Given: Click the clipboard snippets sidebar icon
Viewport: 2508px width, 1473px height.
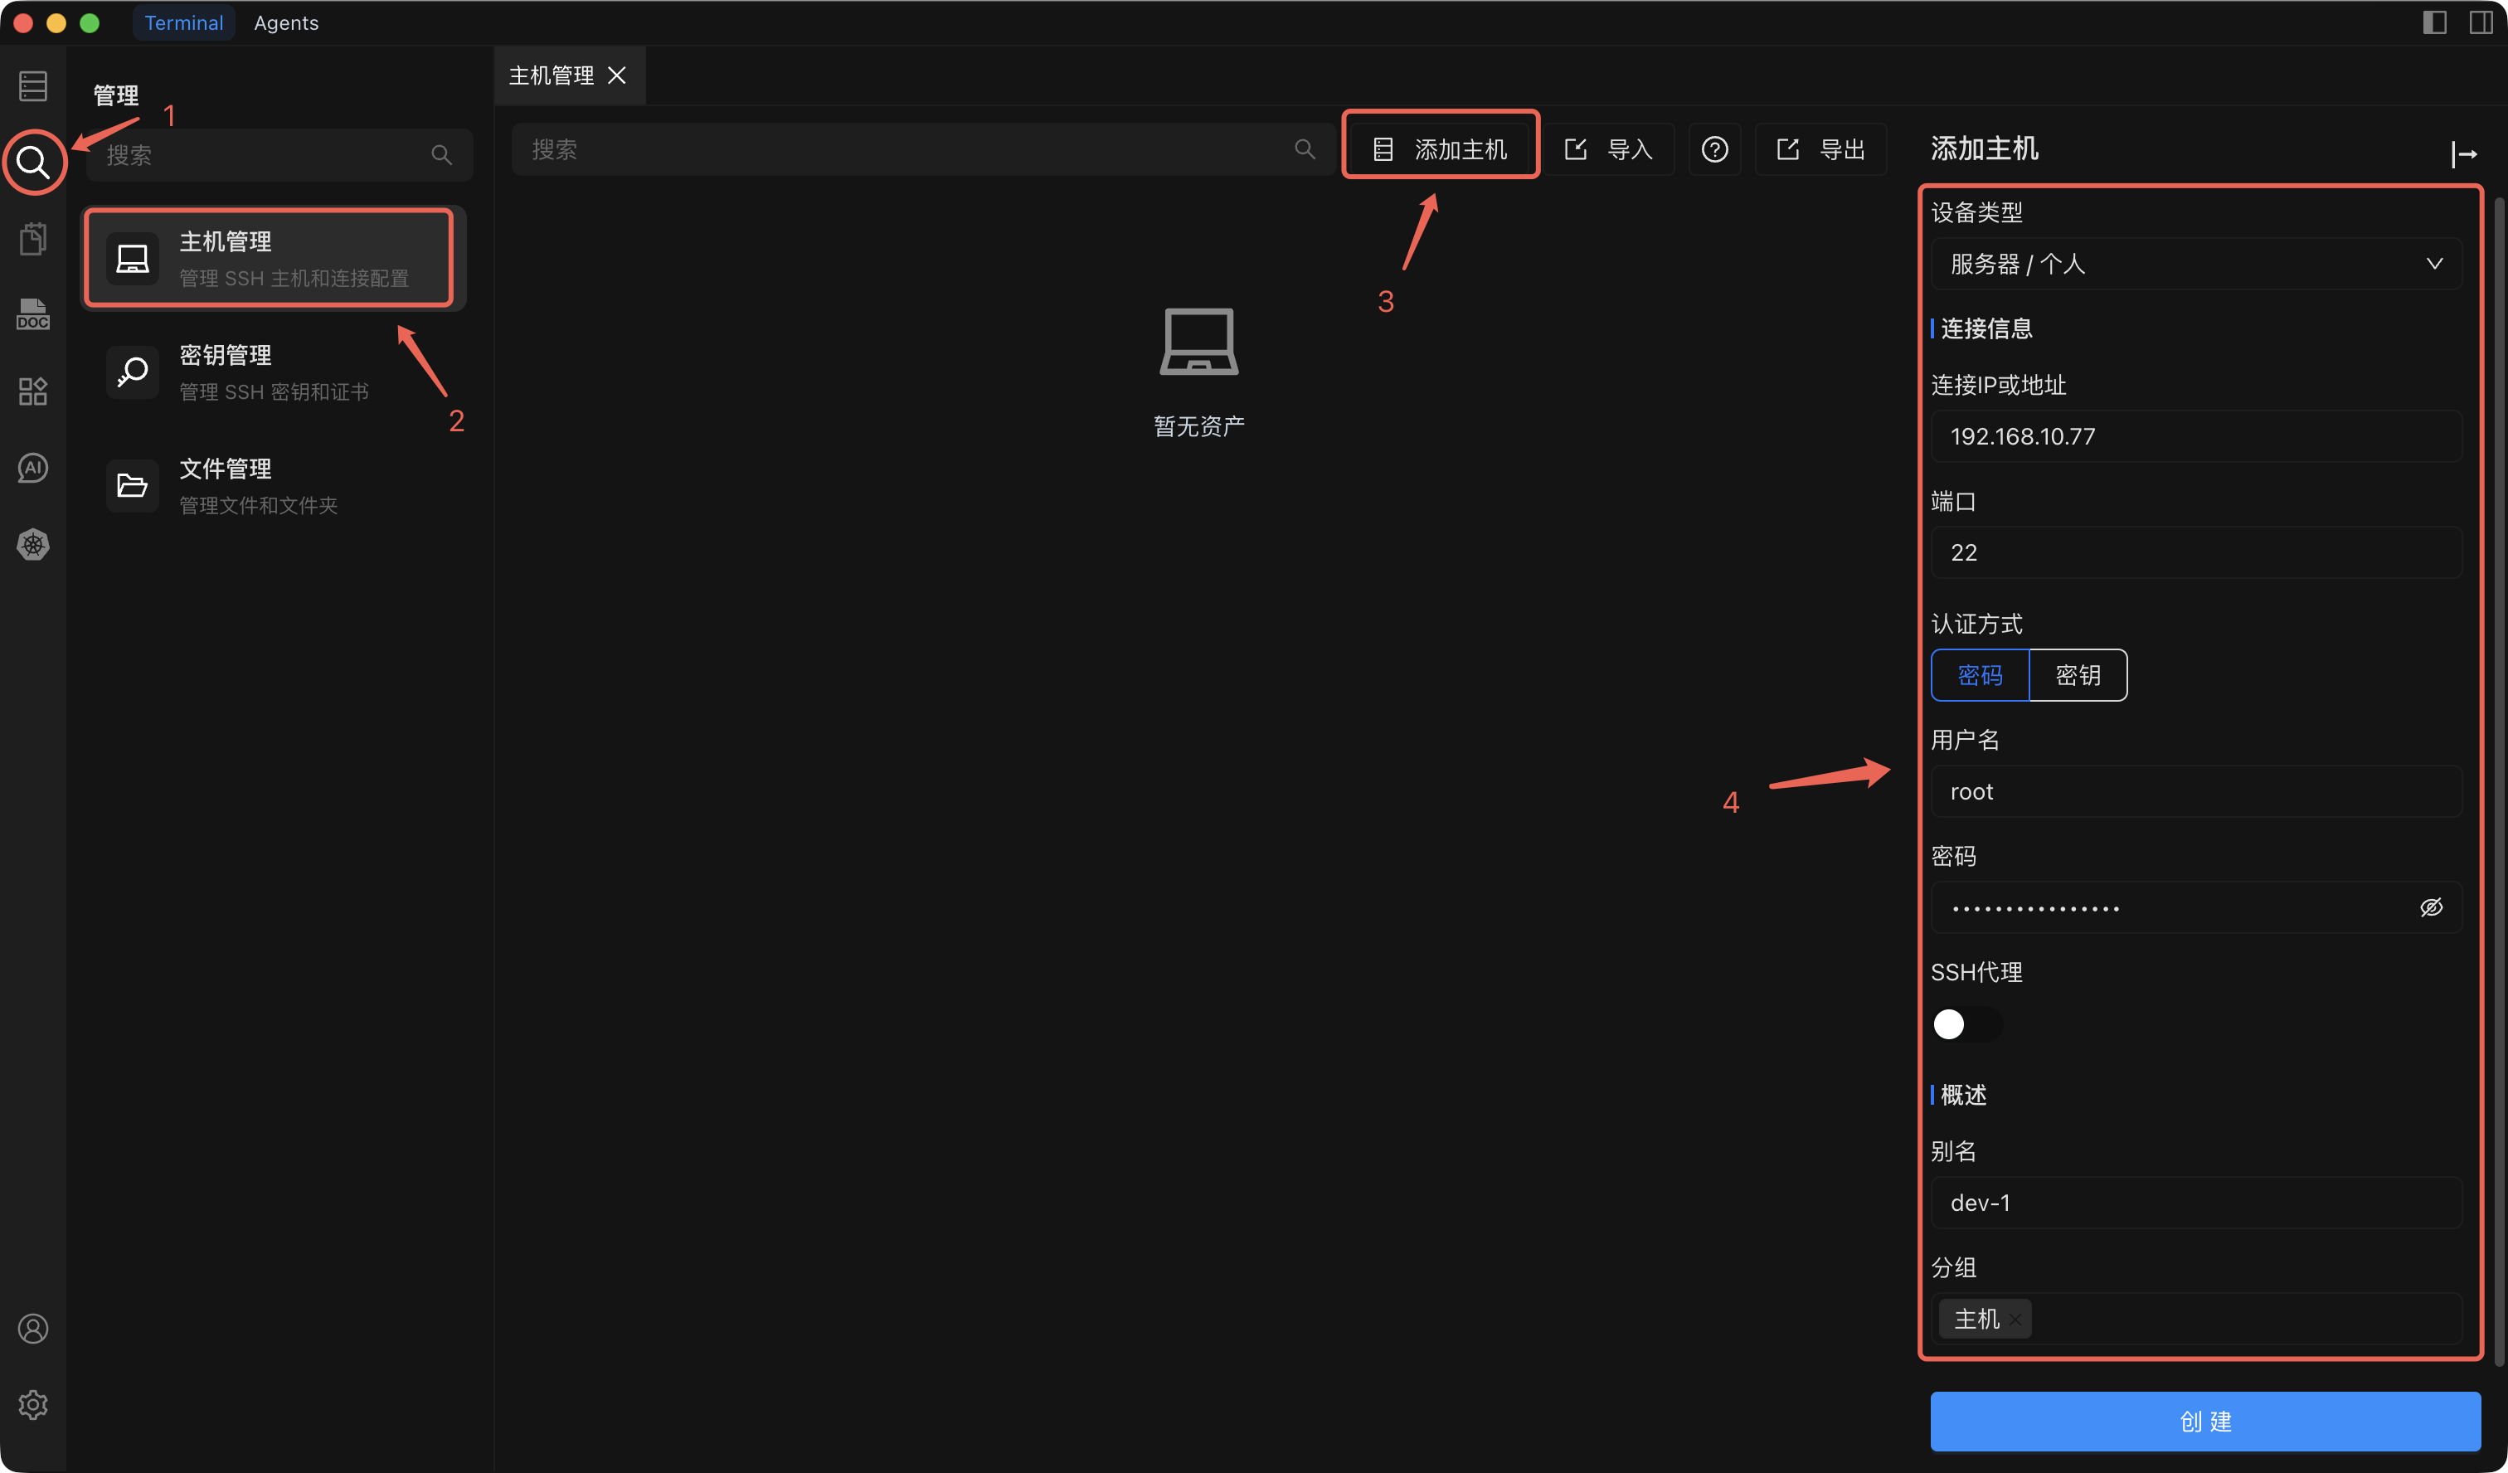Looking at the screenshot, I should 33,239.
